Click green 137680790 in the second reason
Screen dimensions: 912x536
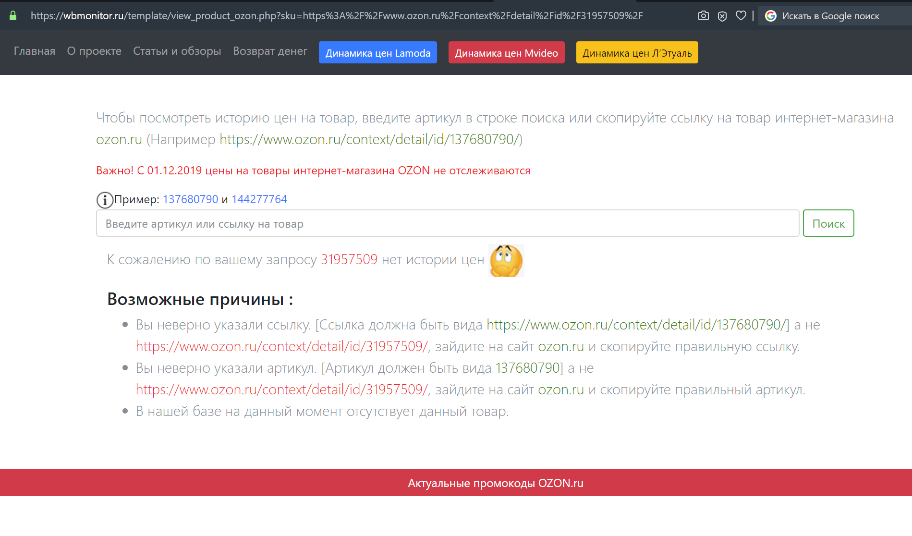528,368
